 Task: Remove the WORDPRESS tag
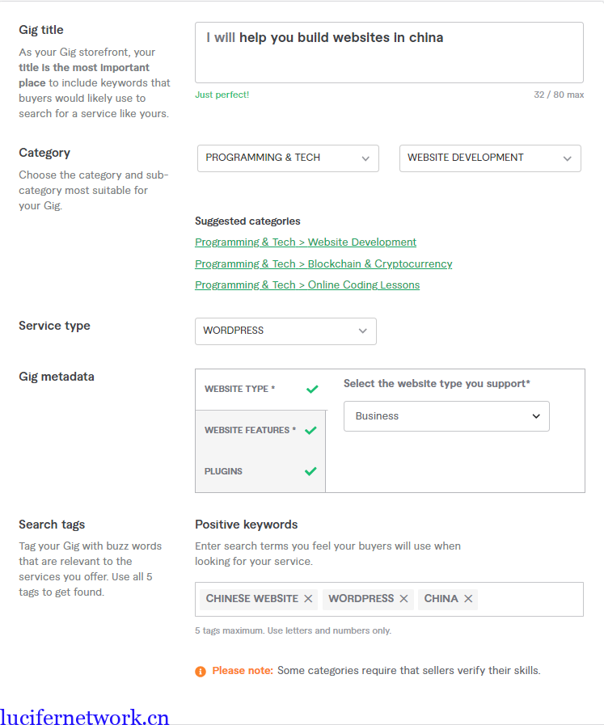pyautogui.click(x=403, y=599)
